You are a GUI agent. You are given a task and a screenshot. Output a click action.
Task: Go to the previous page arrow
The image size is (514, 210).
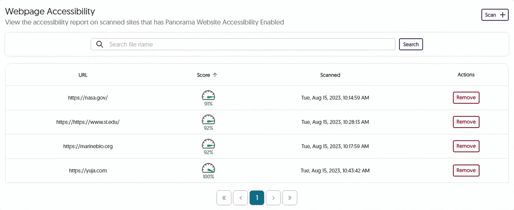pyautogui.click(x=241, y=198)
